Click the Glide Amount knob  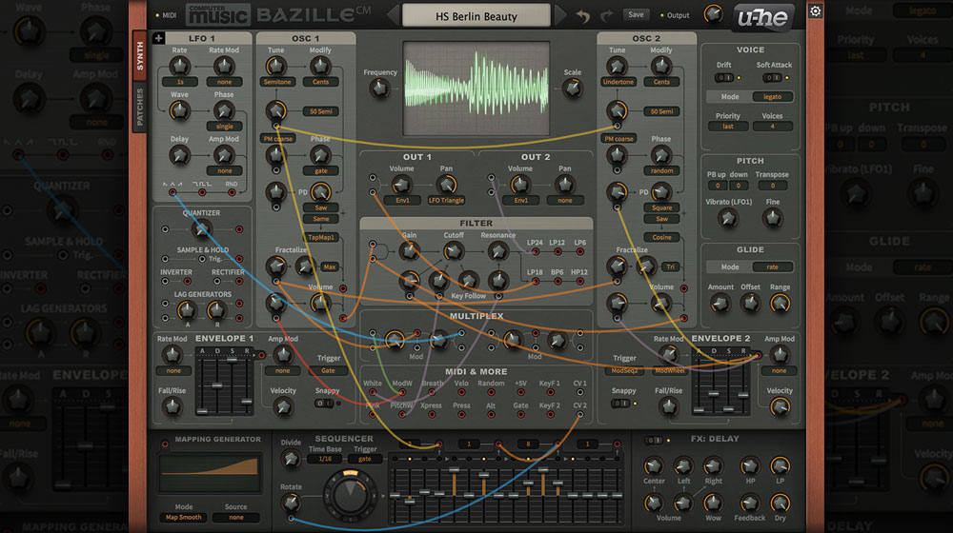pyautogui.click(x=720, y=303)
